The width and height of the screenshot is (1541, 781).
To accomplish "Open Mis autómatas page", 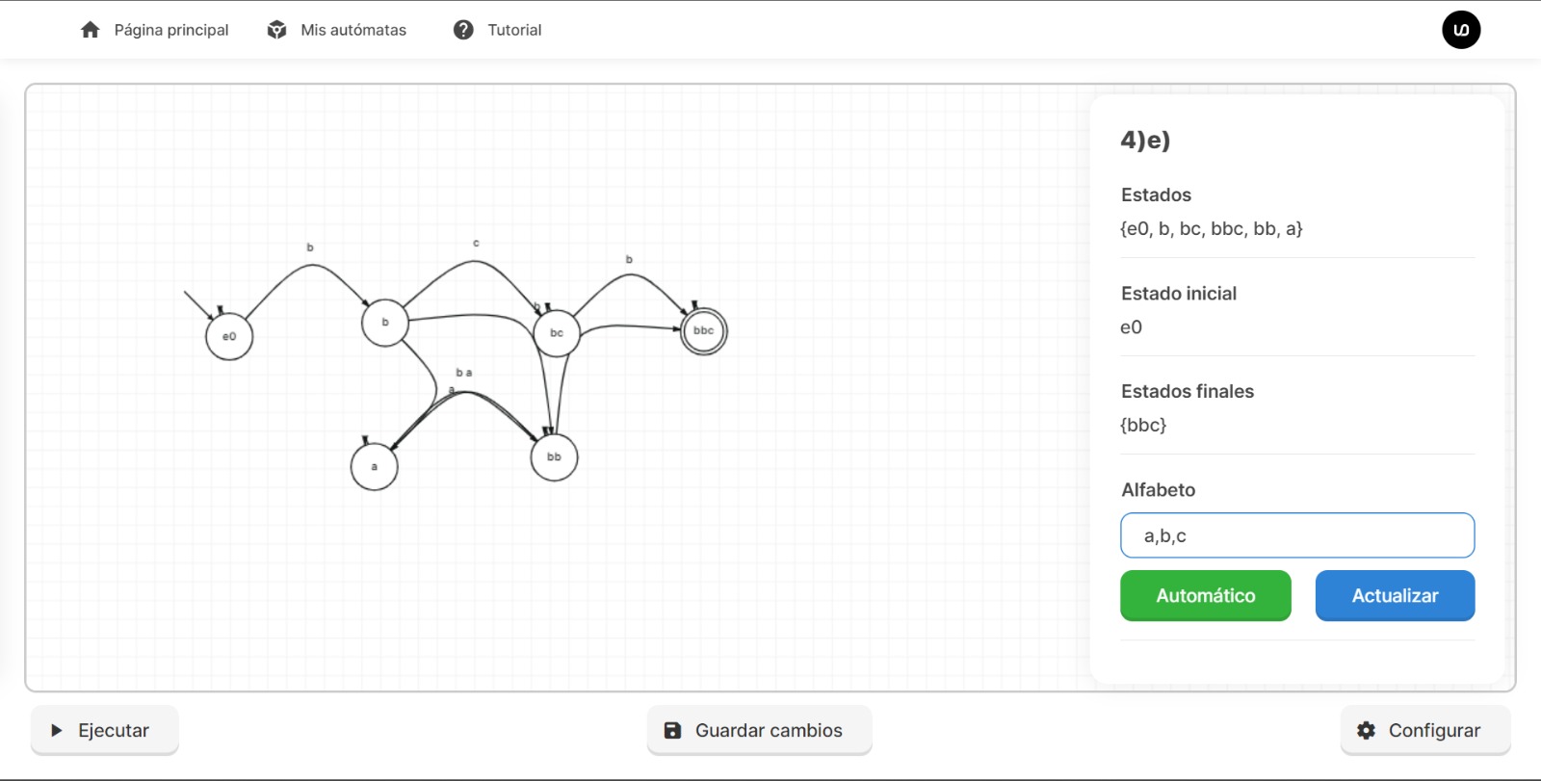I will (353, 30).
